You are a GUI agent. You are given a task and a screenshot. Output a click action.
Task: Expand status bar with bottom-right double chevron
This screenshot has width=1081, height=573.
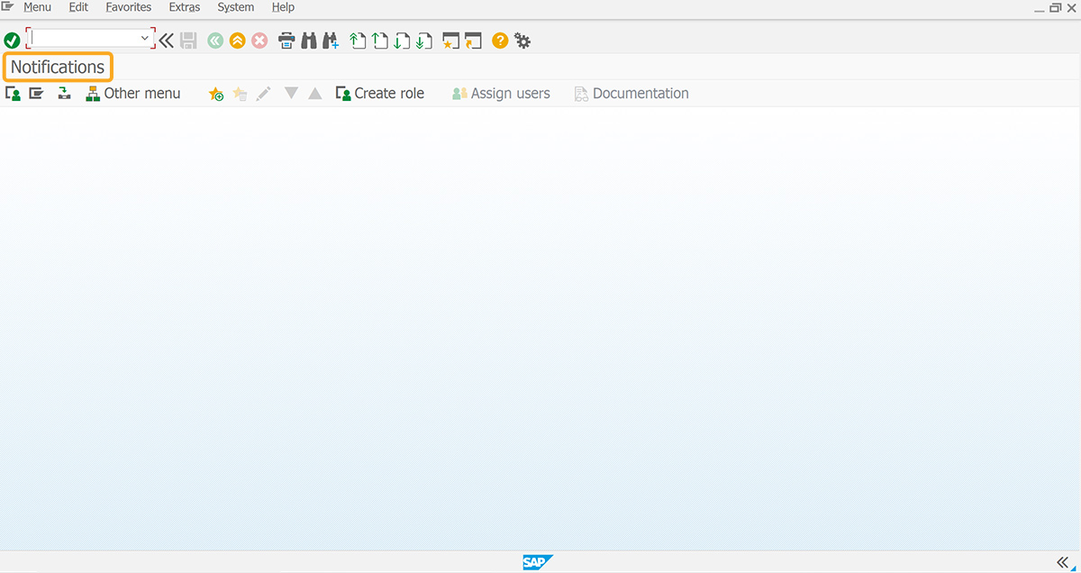coord(1063,561)
